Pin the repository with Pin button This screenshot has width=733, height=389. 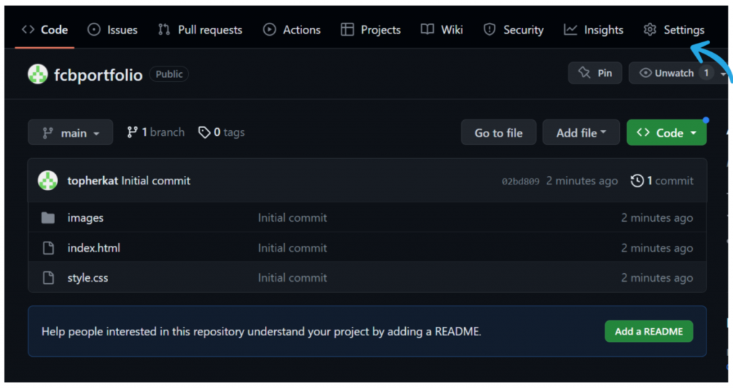click(595, 73)
